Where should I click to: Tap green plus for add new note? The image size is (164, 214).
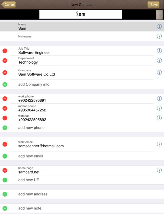pyautogui.click(x=5, y=208)
